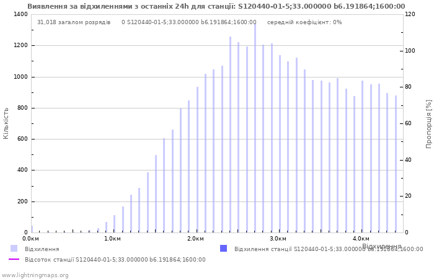Click the magenta Відсоток станції legend line
434x279 pixels.
point(14,259)
